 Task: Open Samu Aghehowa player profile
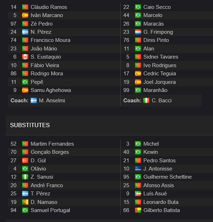pos(51,90)
